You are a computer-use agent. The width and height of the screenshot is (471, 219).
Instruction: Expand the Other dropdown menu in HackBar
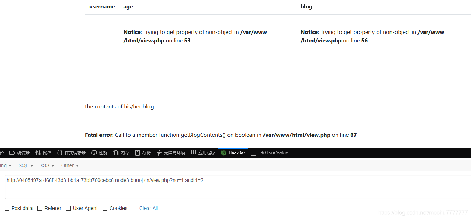point(70,165)
